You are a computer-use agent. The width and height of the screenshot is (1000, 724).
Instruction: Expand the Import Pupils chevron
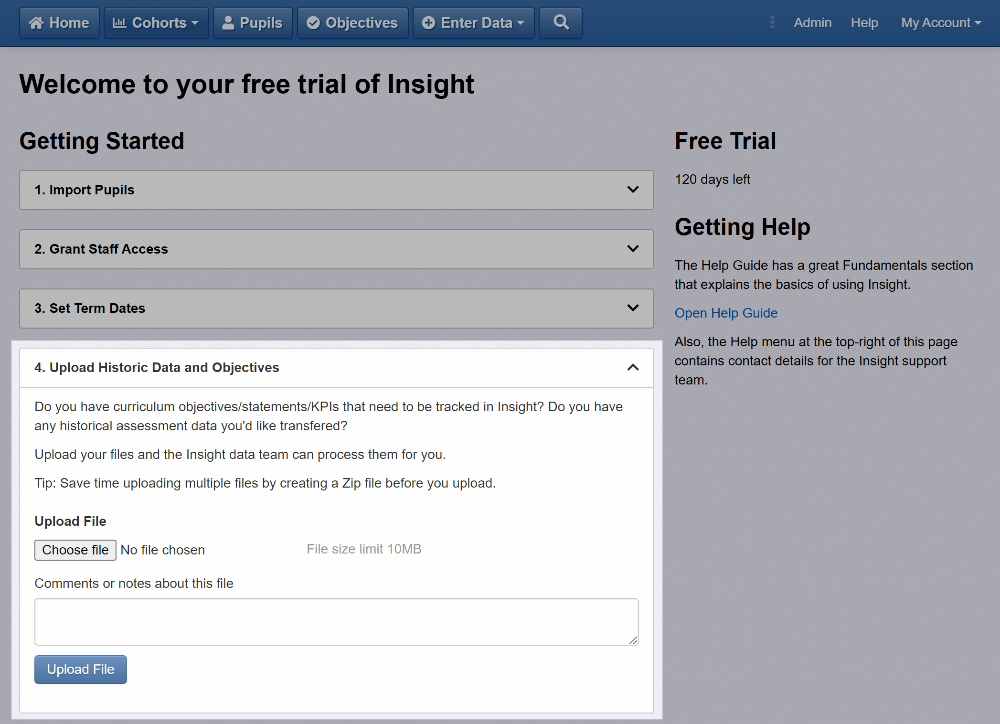633,190
